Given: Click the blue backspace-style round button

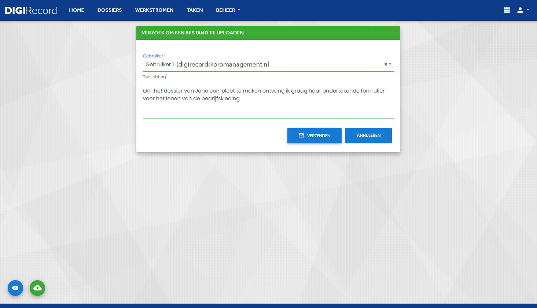Looking at the screenshot, I should click(15, 288).
